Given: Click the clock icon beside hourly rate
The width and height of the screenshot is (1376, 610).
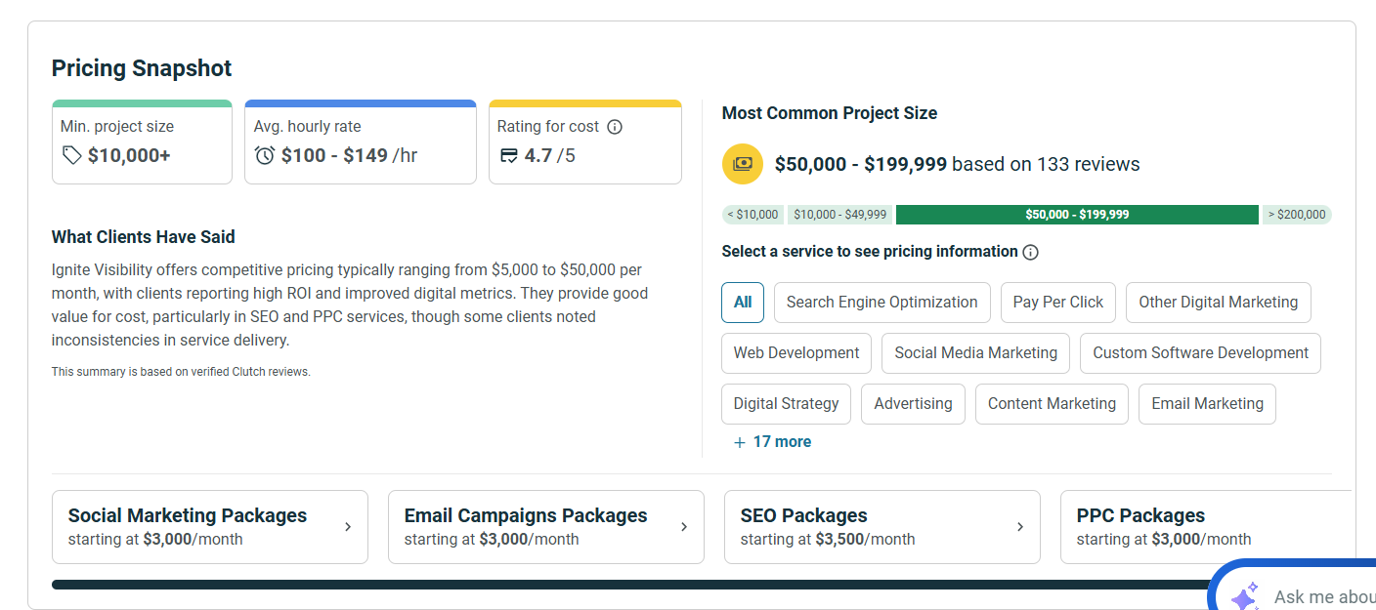Looking at the screenshot, I should coord(264,155).
